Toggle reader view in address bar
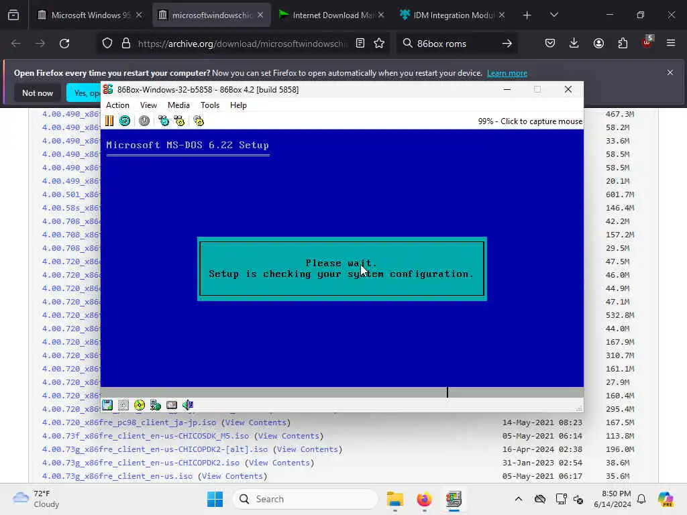This screenshot has height=515, width=687. coord(360,44)
